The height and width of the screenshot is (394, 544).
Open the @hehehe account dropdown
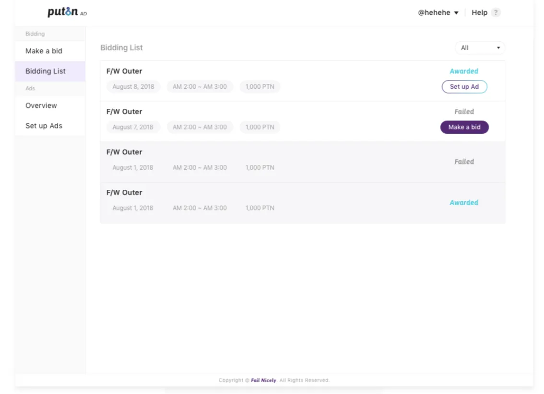point(438,12)
